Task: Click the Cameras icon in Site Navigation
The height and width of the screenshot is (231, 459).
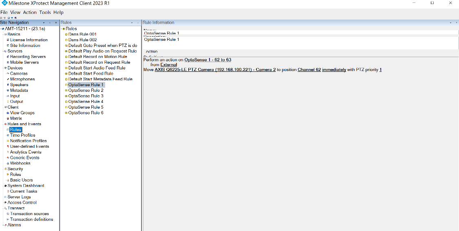Action: point(8,74)
